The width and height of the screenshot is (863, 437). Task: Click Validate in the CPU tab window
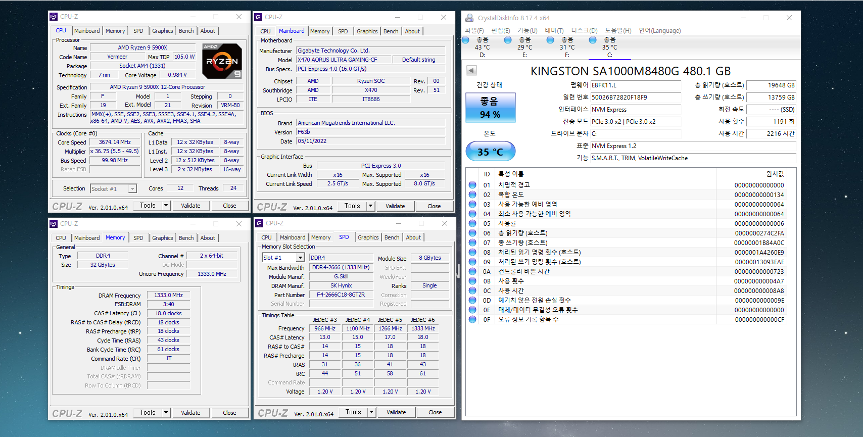pos(190,206)
